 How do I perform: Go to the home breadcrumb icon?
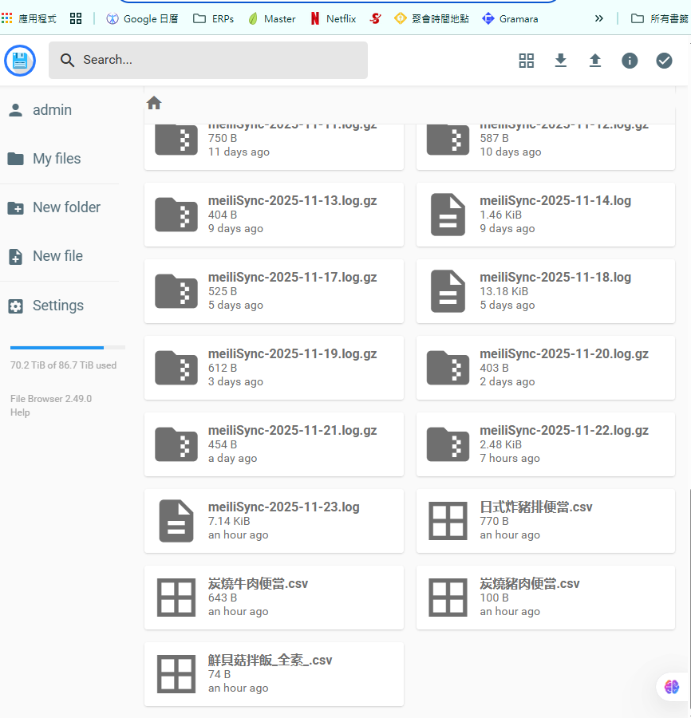point(154,103)
